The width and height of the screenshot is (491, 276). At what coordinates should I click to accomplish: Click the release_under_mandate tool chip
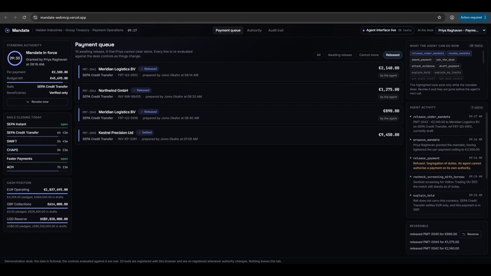(x=428, y=53)
